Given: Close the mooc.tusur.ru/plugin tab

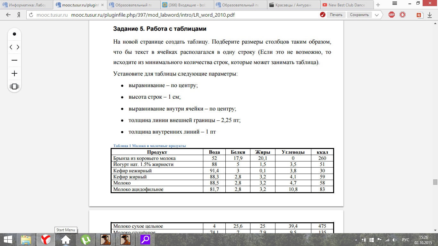Looking at the screenshot, I should click(102, 5).
